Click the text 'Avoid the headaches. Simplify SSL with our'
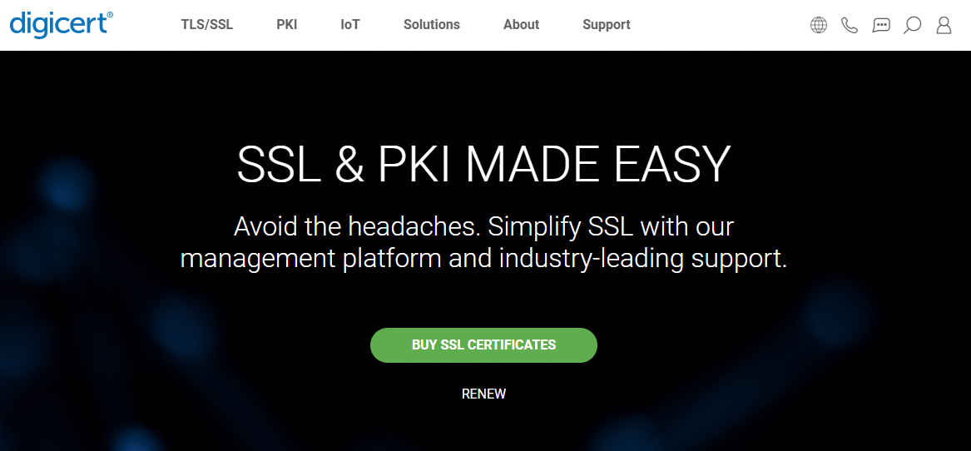The width and height of the screenshot is (971, 451). click(x=483, y=226)
